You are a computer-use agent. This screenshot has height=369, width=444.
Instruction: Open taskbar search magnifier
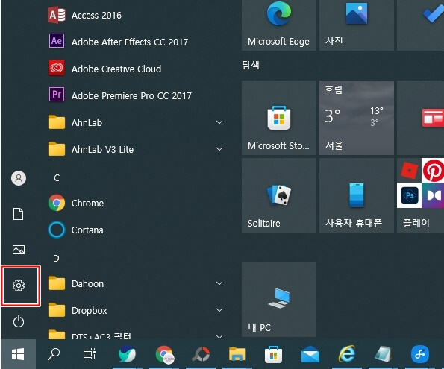pyautogui.click(x=54, y=354)
